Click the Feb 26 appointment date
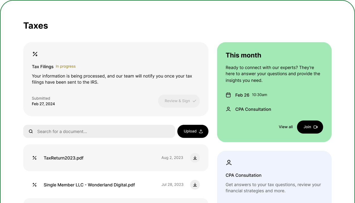The height and width of the screenshot is (203, 355). (242, 95)
